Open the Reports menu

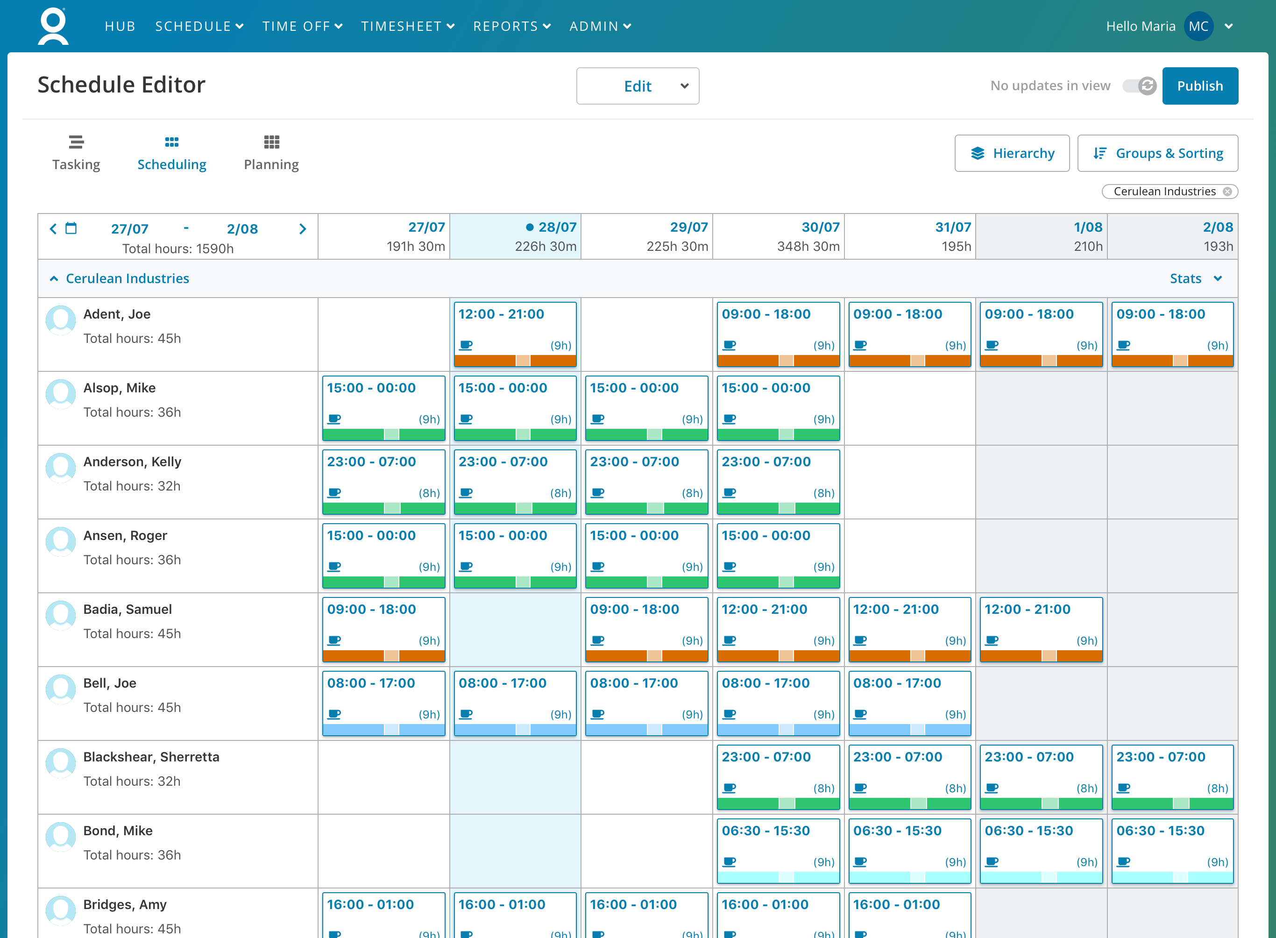tap(512, 26)
